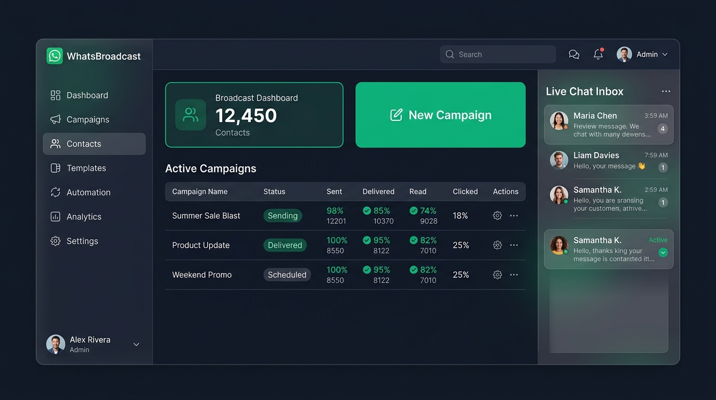Open Maria Chen's chat
This screenshot has height=400, width=716.
point(609,125)
